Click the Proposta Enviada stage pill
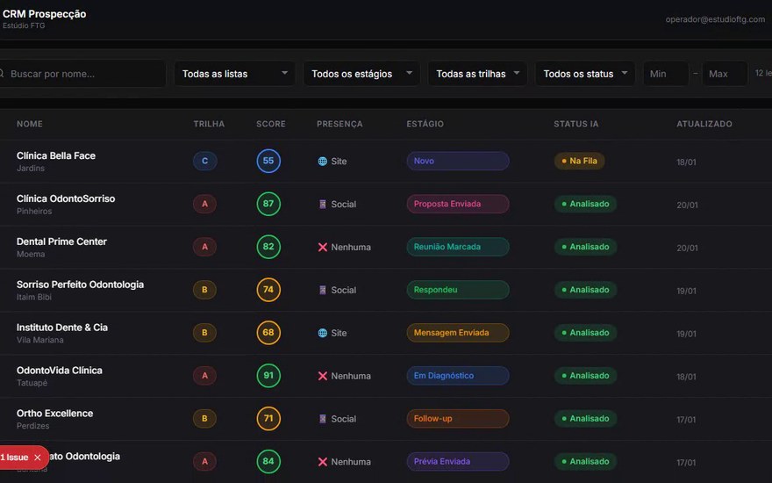Screen dimensions: 772x483 [458, 204]
